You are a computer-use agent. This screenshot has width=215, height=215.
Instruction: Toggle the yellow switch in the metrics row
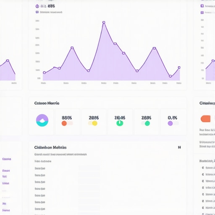(x=93, y=123)
